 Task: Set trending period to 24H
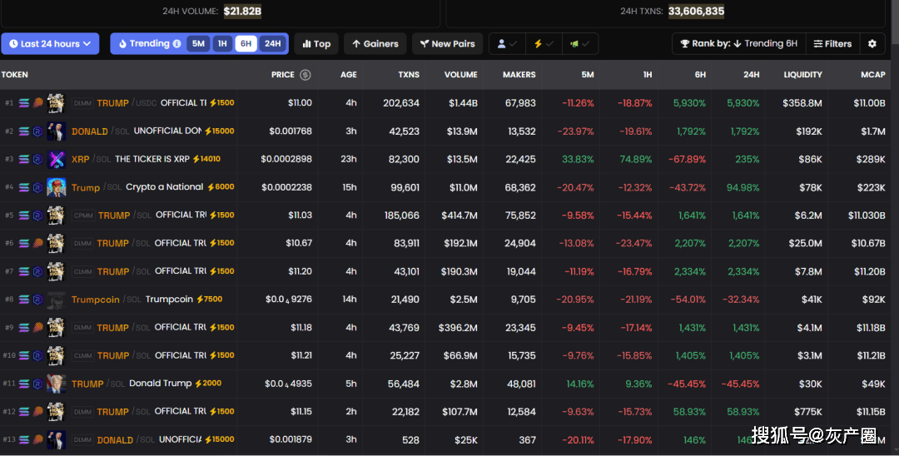coord(272,43)
